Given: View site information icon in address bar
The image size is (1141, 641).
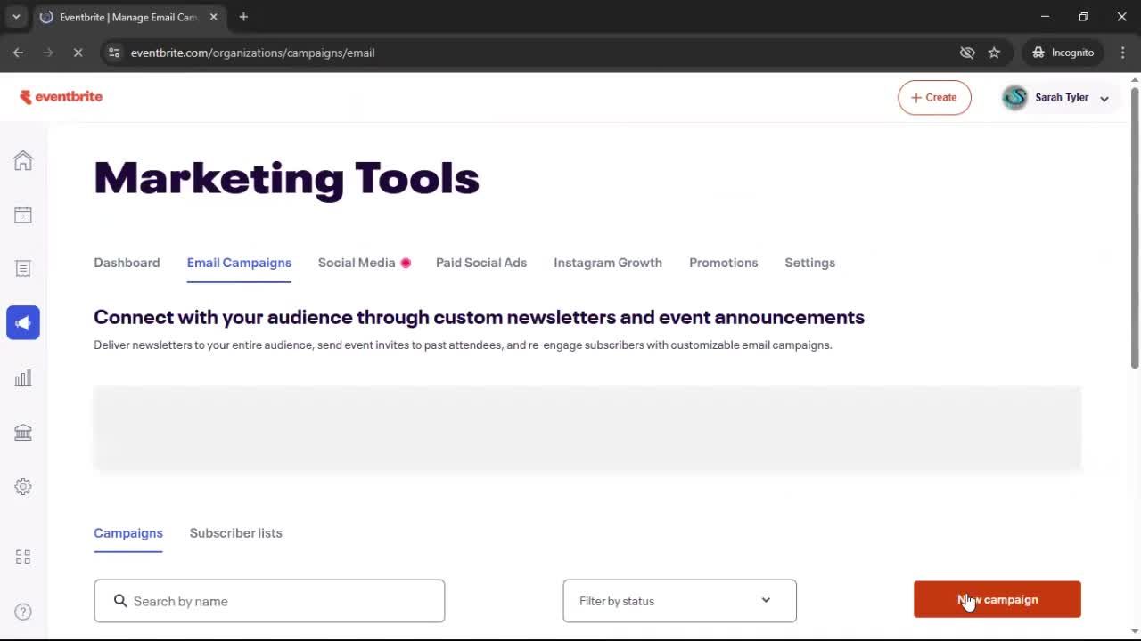Looking at the screenshot, I should [114, 53].
